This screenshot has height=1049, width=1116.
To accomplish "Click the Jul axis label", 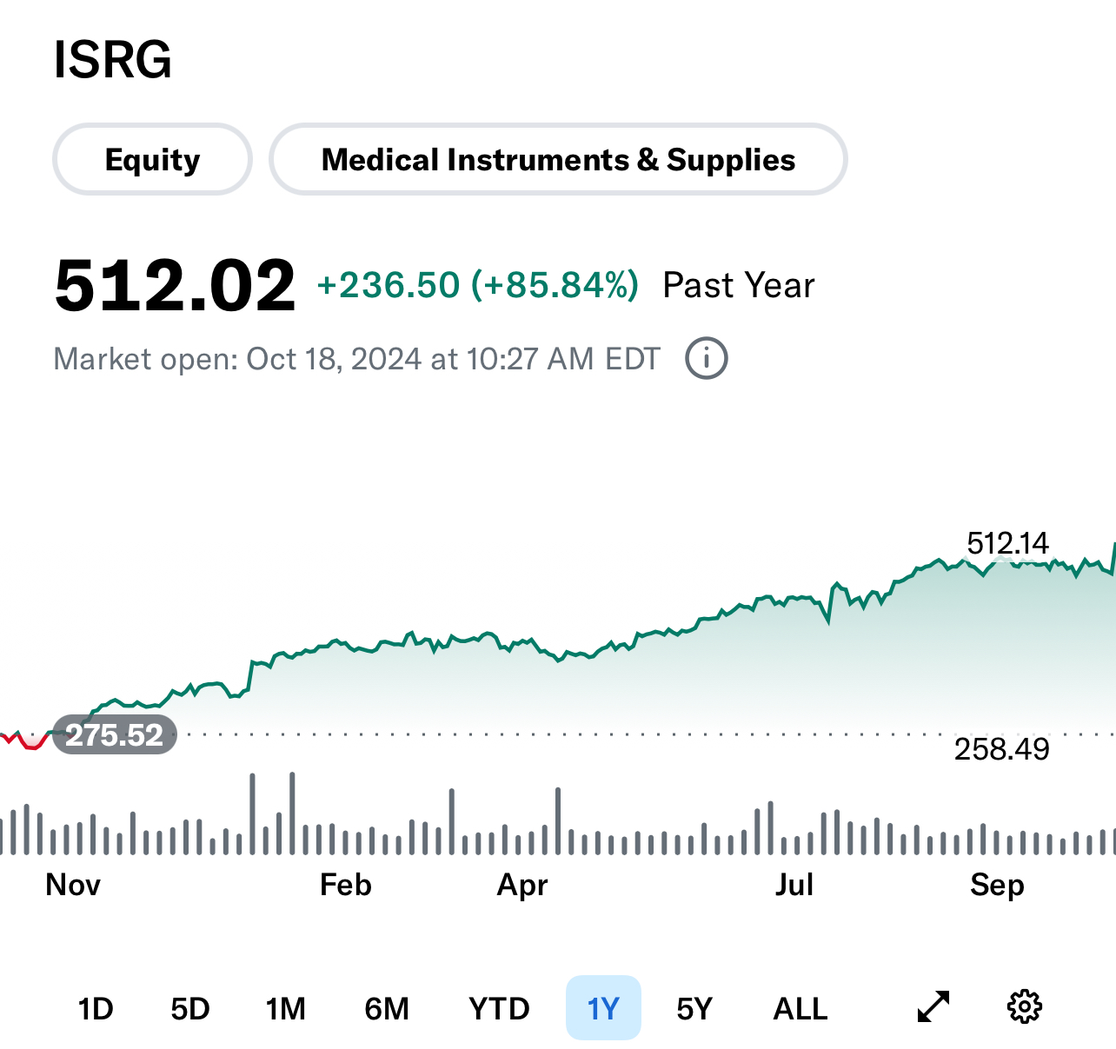I will pyautogui.click(x=794, y=885).
